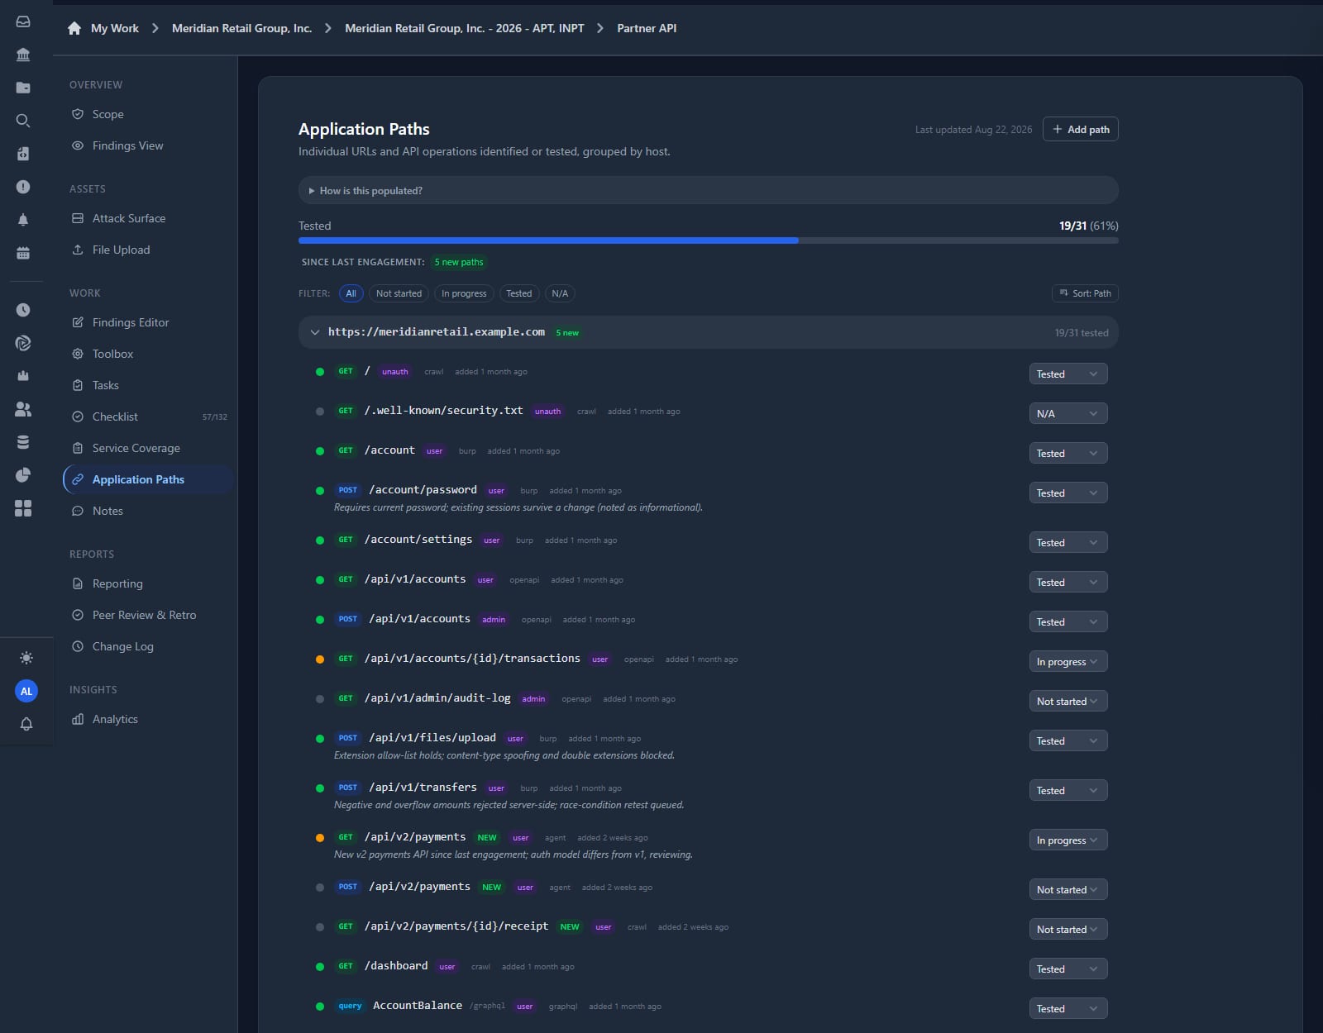Filter paths by Tested

(519, 293)
